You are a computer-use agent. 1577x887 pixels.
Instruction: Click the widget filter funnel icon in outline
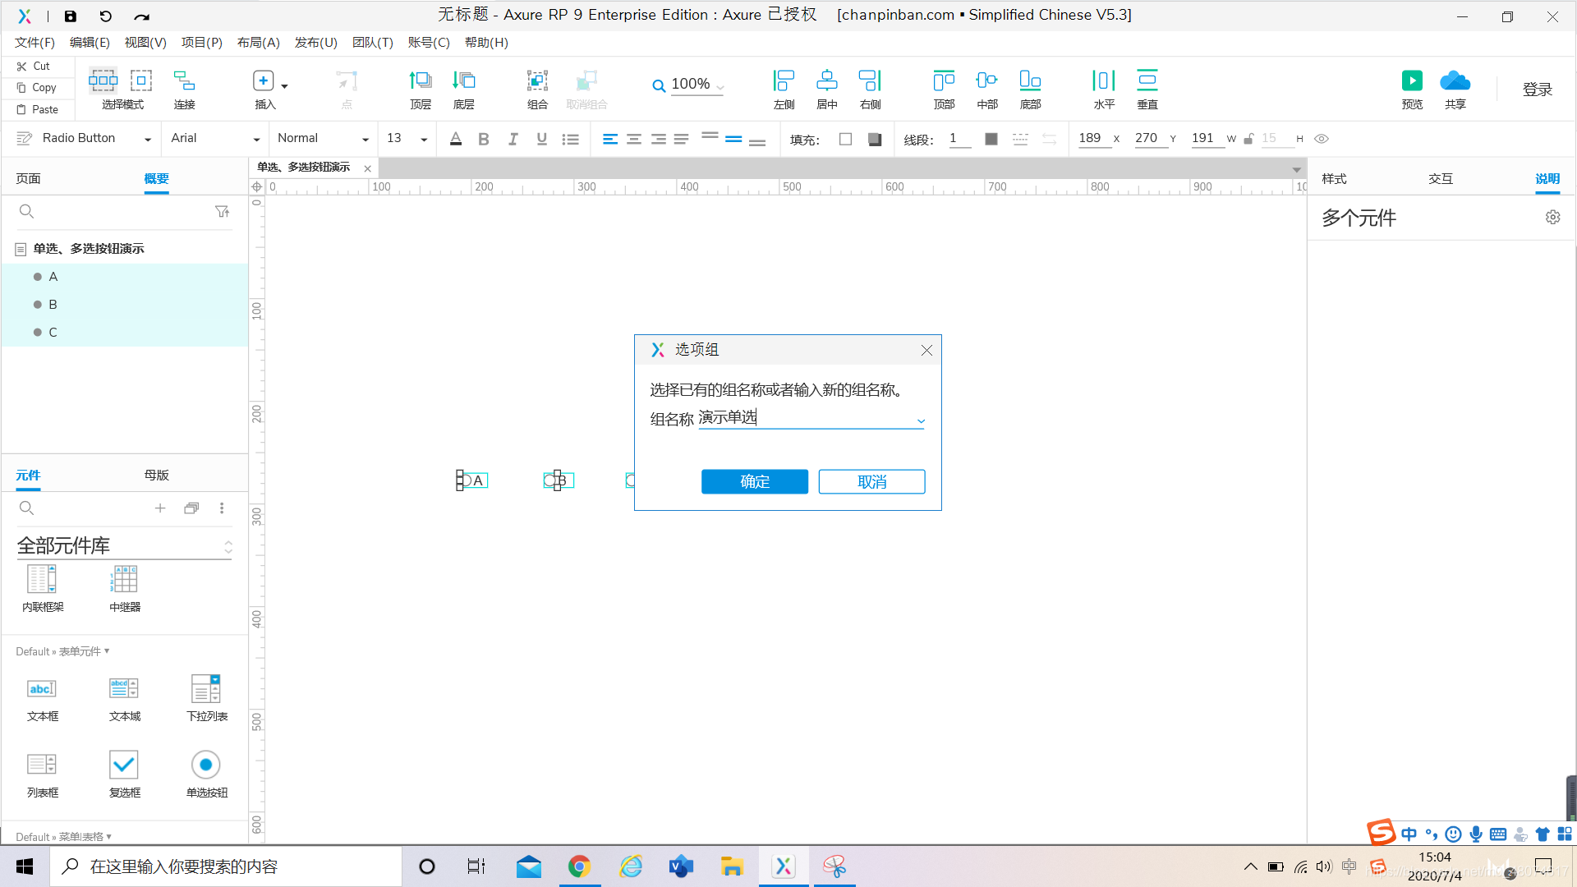(222, 212)
